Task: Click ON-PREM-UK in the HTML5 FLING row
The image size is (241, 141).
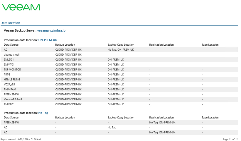Action: tap(116, 80)
